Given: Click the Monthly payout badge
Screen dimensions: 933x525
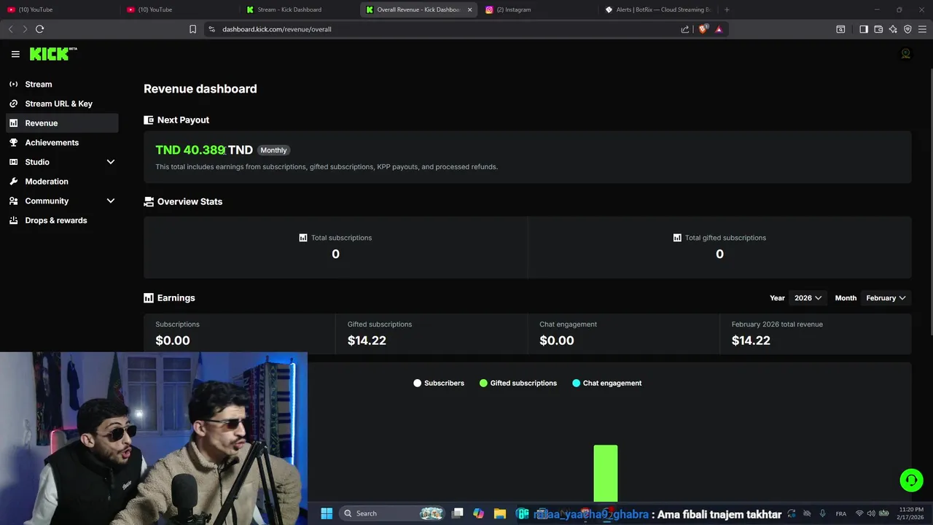Looking at the screenshot, I should [273, 150].
